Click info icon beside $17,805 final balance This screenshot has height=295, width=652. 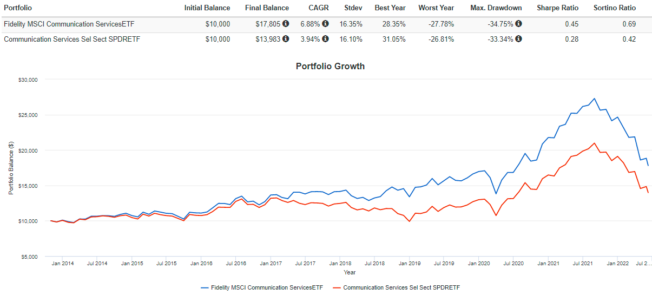(286, 24)
